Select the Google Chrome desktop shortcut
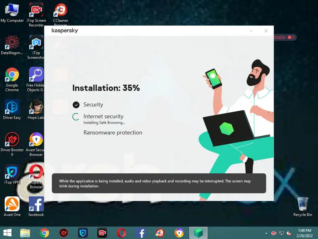The width and height of the screenshot is (318, 239). [x=12, y=79]
